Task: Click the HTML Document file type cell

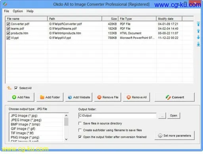Action: (x=130, y=33)
